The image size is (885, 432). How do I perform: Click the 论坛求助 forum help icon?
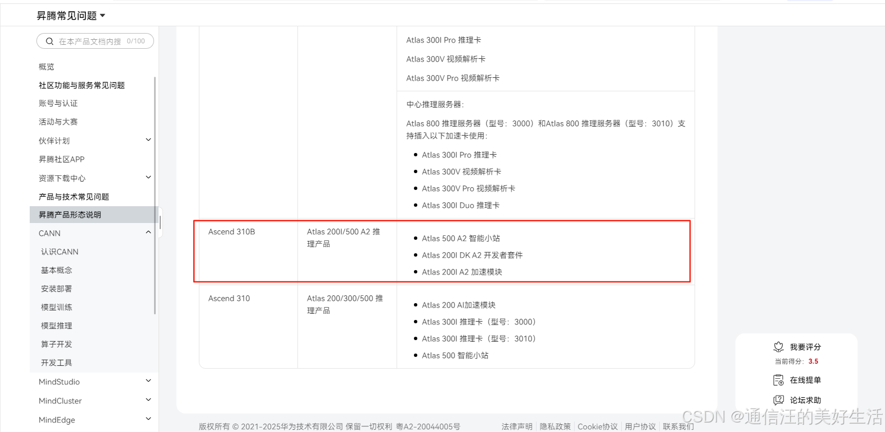(779, 400)
